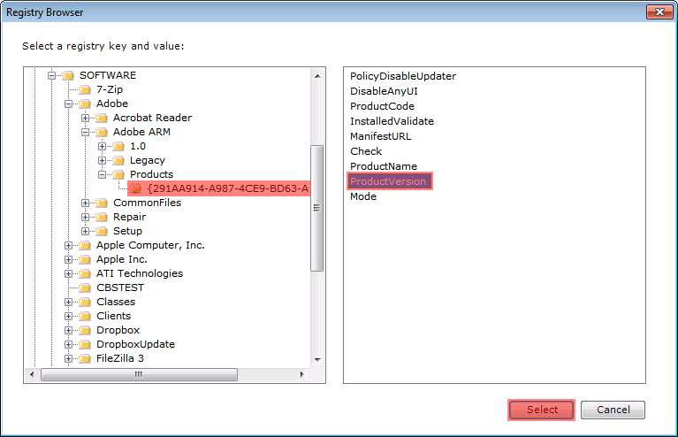
Task: Choose the ProductCode value
Action: coord(382,106)
